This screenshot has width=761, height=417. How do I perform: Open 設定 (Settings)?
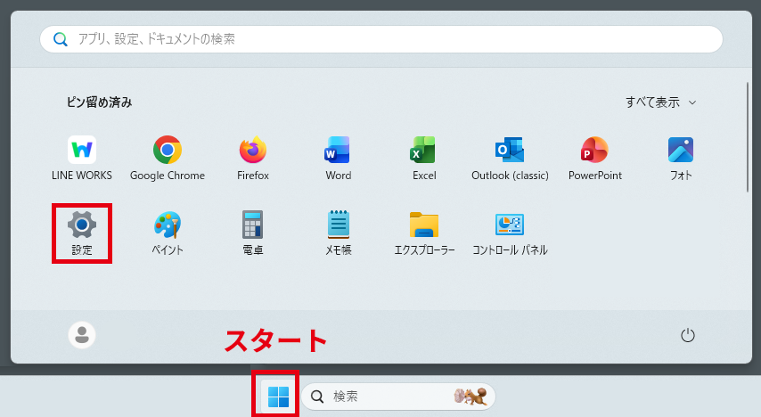pyautogui.click(x=82, y=233)
